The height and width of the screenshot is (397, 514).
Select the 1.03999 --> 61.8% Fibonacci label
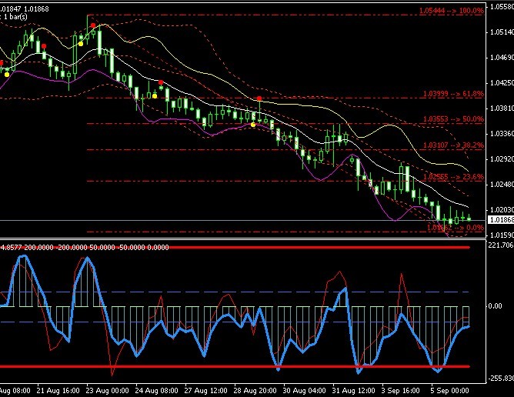[x=453, y=94]
